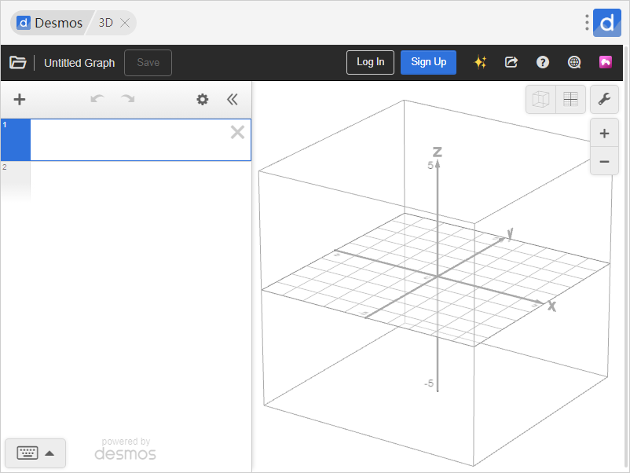Toggle the grid plane view button
This screenshot has height=473, width=630.
[x=570, y=99]
